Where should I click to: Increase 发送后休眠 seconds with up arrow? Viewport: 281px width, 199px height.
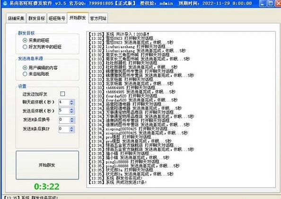click(72, 109)
